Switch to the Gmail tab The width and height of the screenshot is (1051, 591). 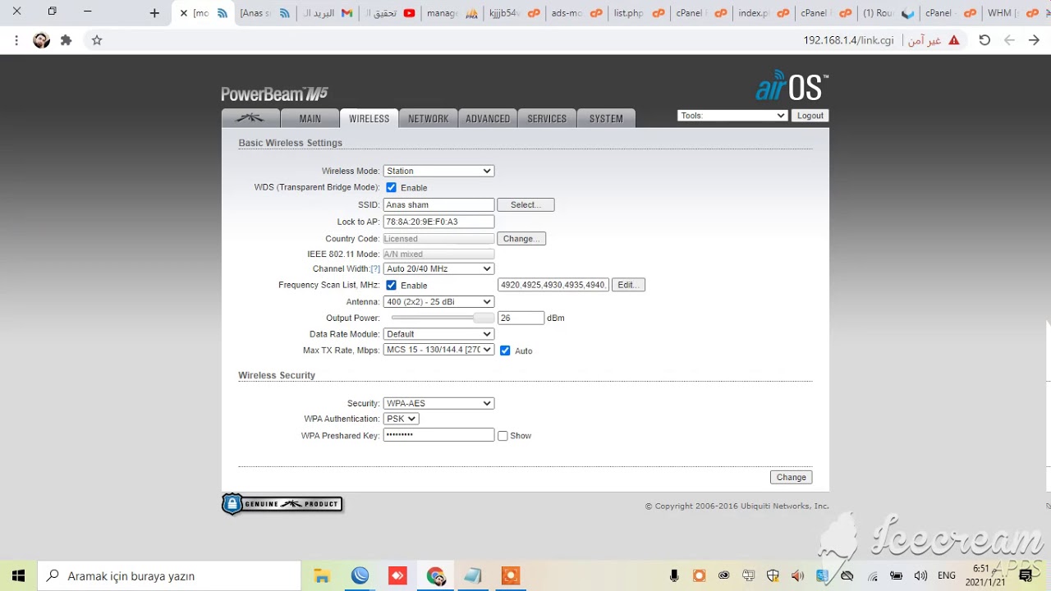tap(326, 13)
